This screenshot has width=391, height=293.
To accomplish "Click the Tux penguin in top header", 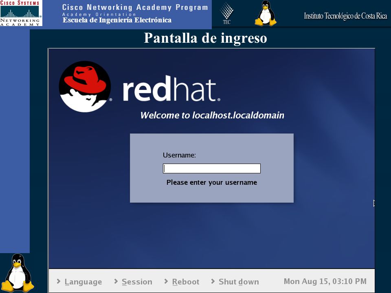I will point(266,13).
